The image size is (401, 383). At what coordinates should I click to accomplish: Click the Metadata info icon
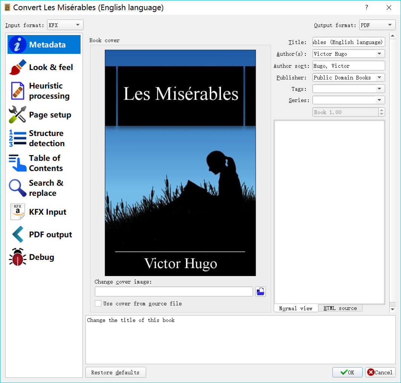pos(17,44)
